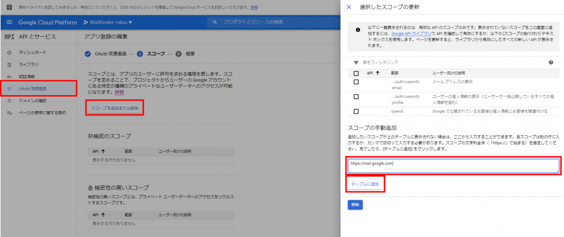This screenshot has width=564, height=237.
Task: Select OAuth 同意画面 in the sidebar
Action: point(39,89)
